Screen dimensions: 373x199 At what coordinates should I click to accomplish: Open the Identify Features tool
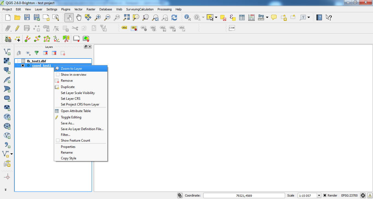click(188, 17)
